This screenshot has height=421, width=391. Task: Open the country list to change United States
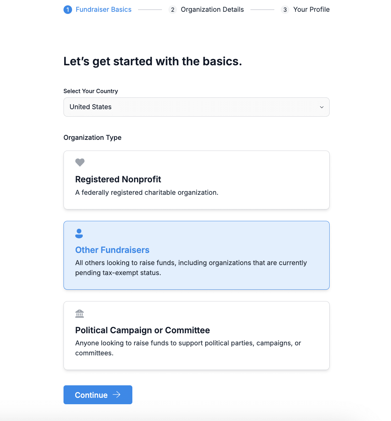pyautogui.click(x=196, y=107)
